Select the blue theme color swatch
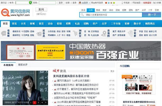Screen dimensions: 162x106 tap(109, 3)
